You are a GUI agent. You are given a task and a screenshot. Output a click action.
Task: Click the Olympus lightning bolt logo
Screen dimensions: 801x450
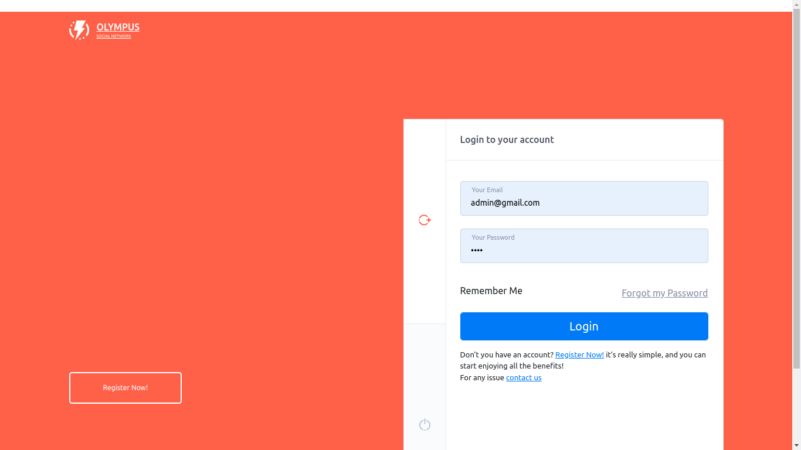pos(79,30)
